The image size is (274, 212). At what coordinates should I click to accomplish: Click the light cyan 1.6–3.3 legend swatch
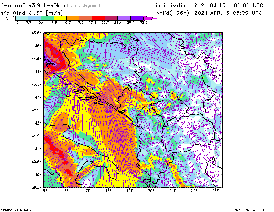(x=22, y=18)
